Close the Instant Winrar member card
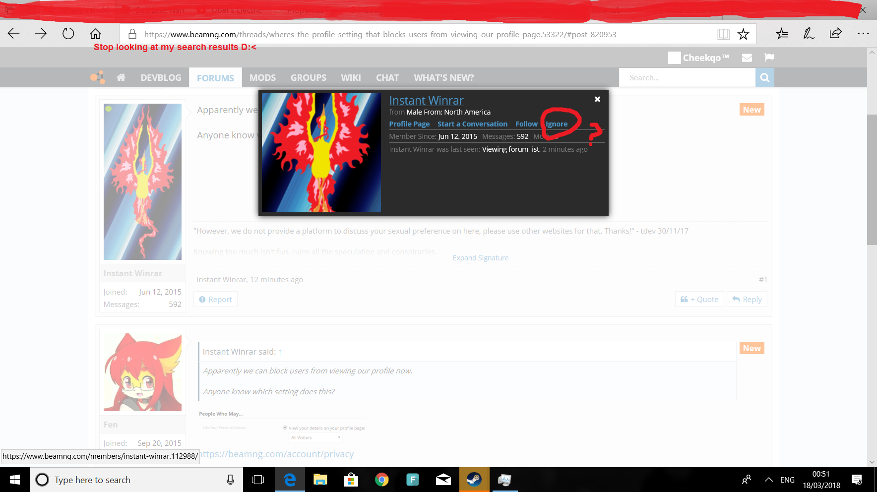This screenshot has width=877, height=492. [598, 99]
